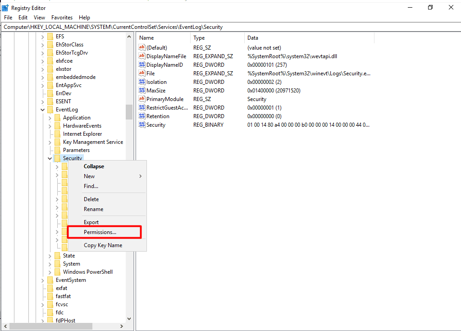Open the Edit menu

23,18
